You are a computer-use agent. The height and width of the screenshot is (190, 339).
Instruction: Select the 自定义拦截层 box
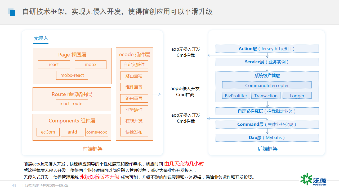(x=267, y=111)
